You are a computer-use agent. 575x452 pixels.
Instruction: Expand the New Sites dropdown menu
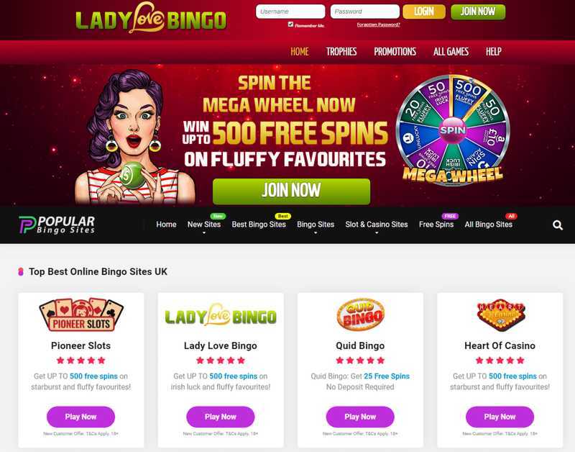(204, 225)
